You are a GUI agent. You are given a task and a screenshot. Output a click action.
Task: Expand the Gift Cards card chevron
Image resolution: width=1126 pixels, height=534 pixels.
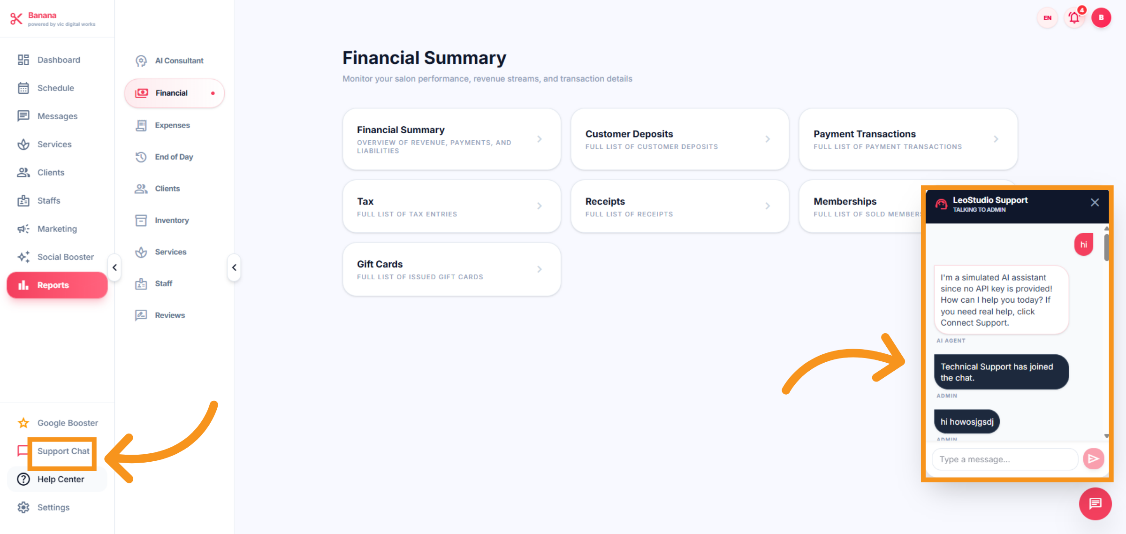click(x=540, y=269)
